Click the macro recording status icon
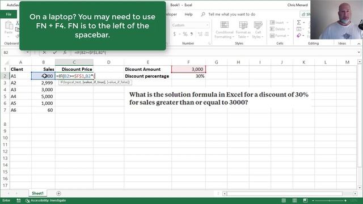 click(x=19, y=201)
